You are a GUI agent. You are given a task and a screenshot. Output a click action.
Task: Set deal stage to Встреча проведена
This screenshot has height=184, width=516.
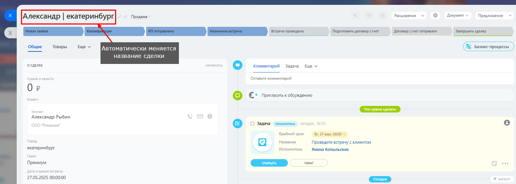pos(298,31)
